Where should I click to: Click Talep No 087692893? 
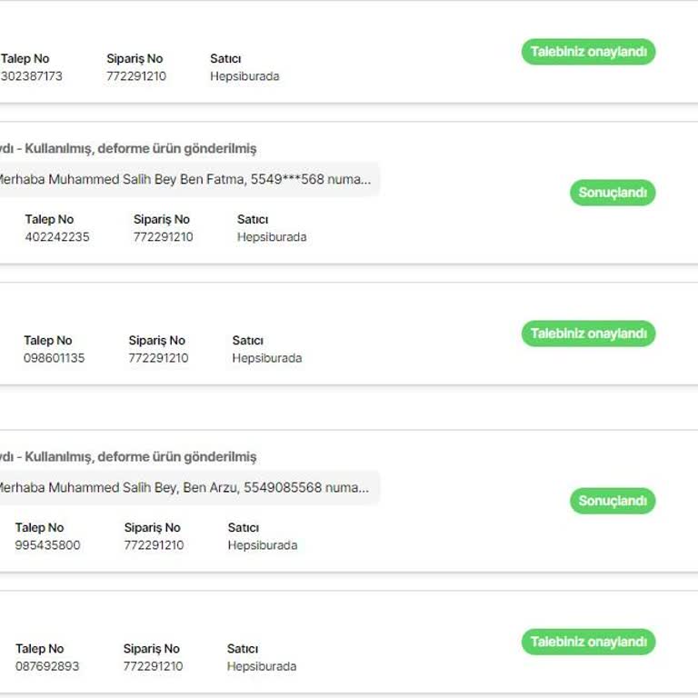pyautogui.click(x=47, y=666)
